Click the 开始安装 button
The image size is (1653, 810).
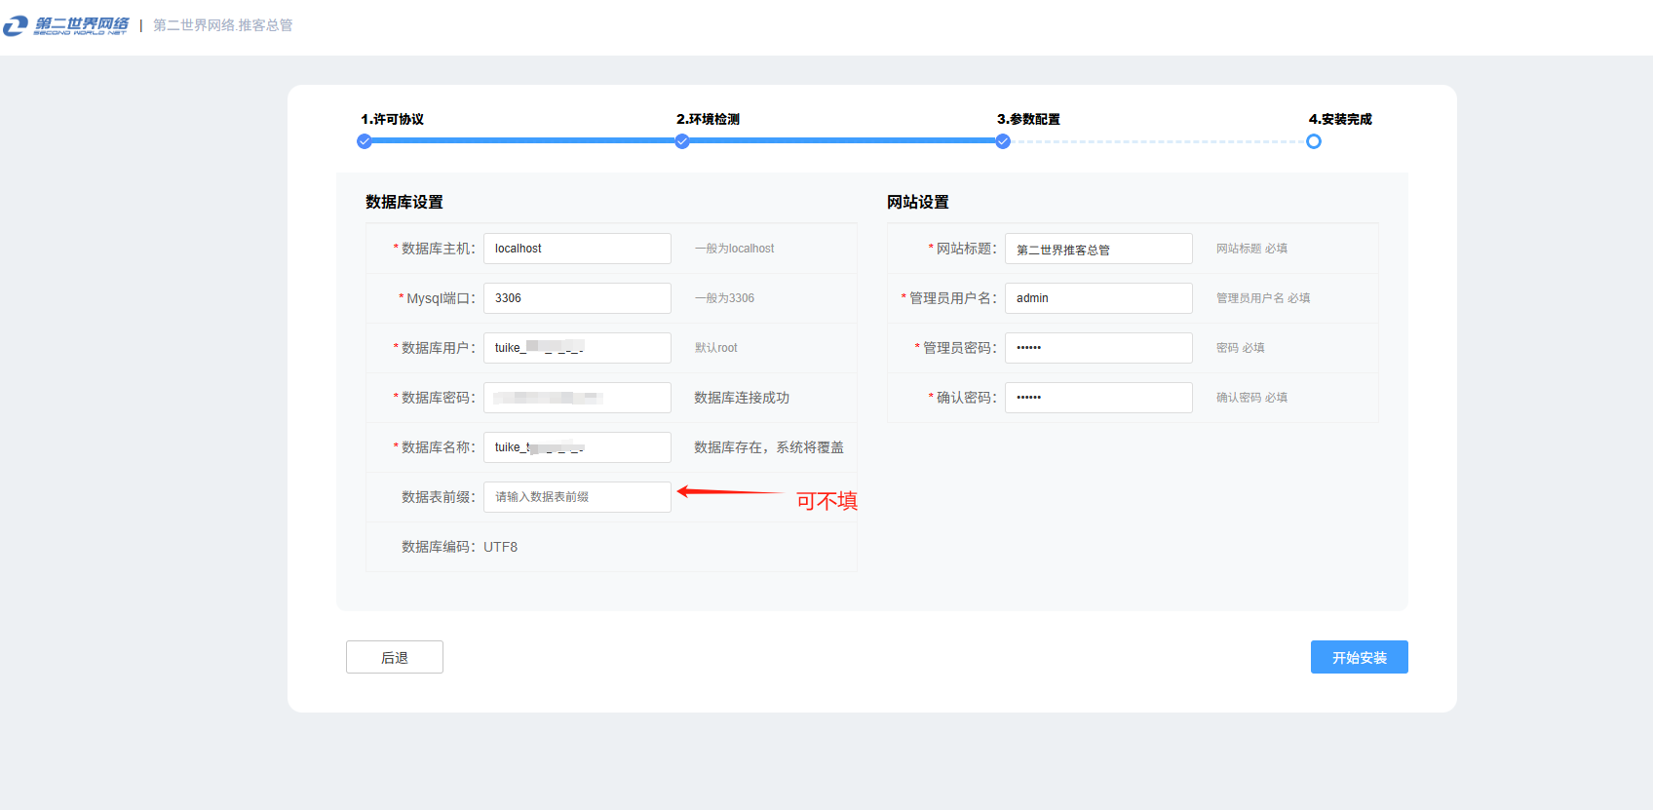[1359, 657]
